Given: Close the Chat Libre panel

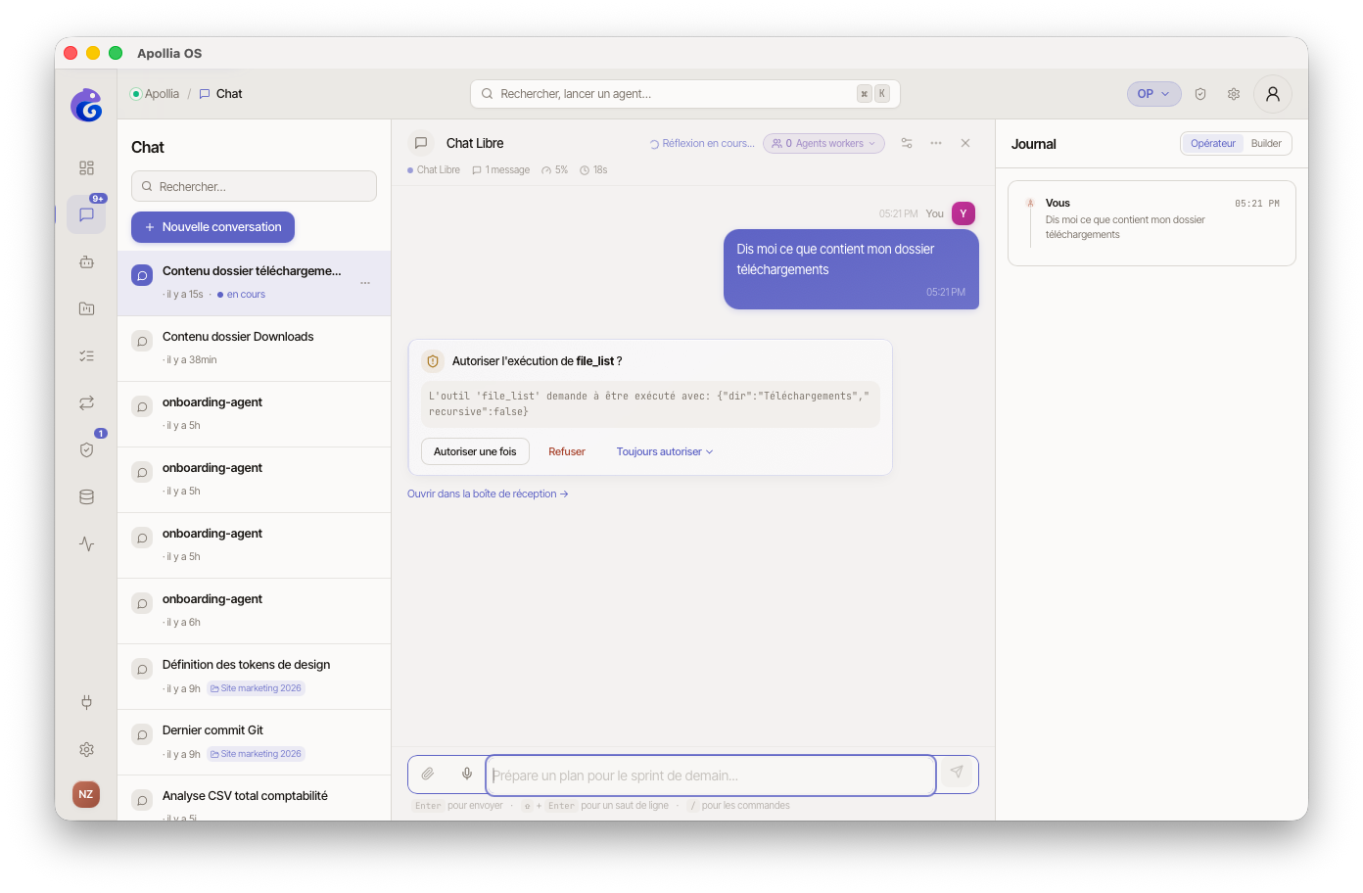Looking at the screenshot, I should point(965,143).
